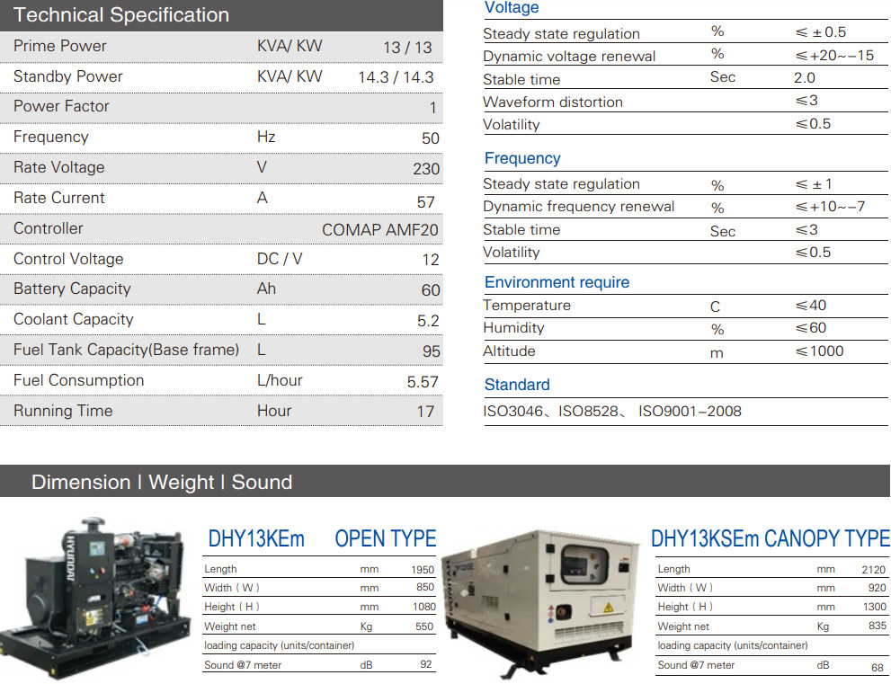Select the 'ISO3046' standard text
Viewport: 891px width, 684px height.
(x=513, y=412)
